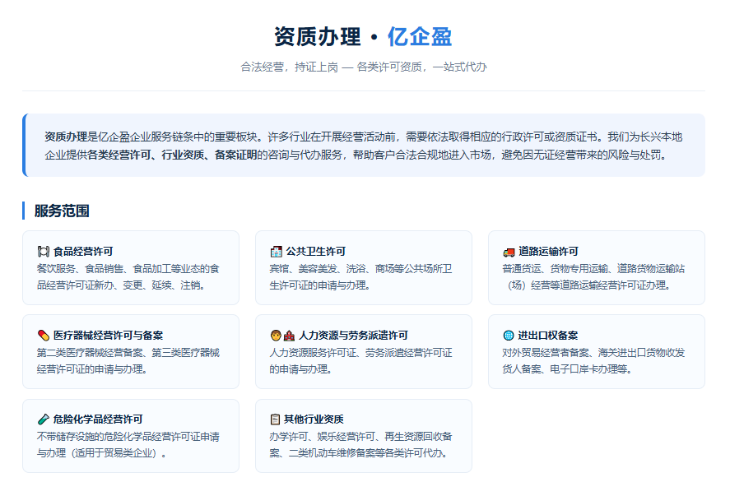This screenshot has width=730, height=482.
Task: Click the blue 亿企盈 brand text
Action: 420,37
